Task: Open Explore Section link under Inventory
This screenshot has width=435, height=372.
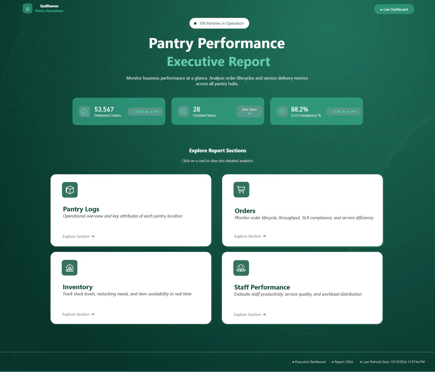Action: pyautogui.click(x=78, y=314)
